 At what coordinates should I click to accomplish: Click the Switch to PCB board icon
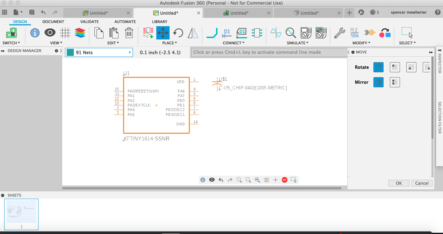[x=12, y=33]
